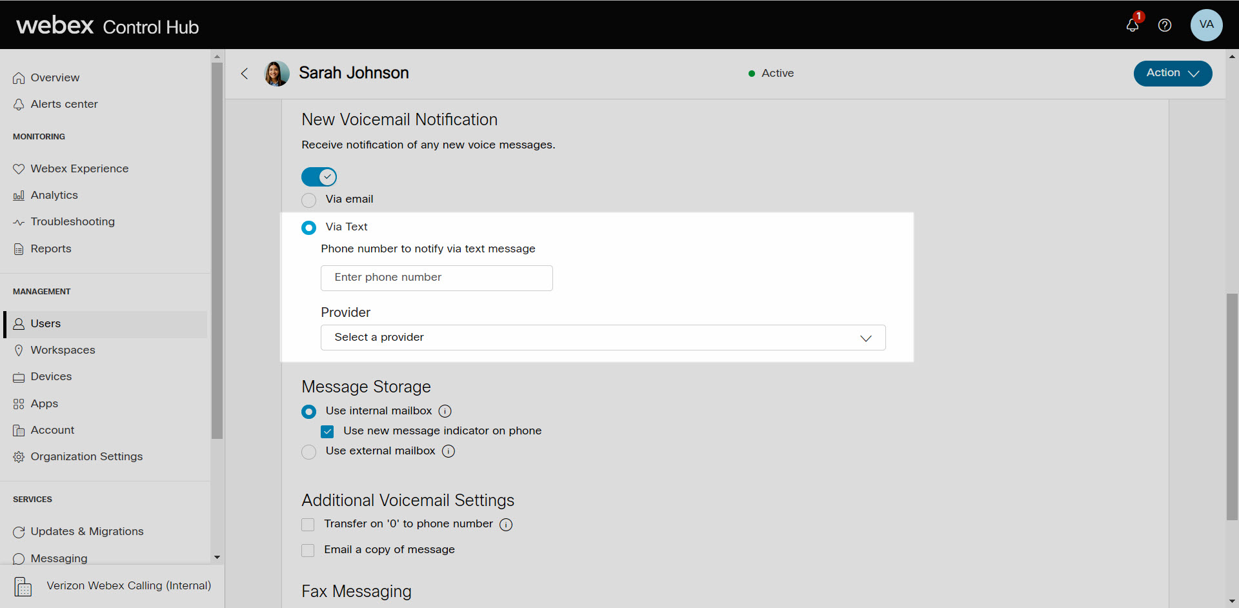The width and height of the screenshot is (1239, 608).
Task: Select the Analytics chart icon in sidebar
Action: [x=19, y=195]
